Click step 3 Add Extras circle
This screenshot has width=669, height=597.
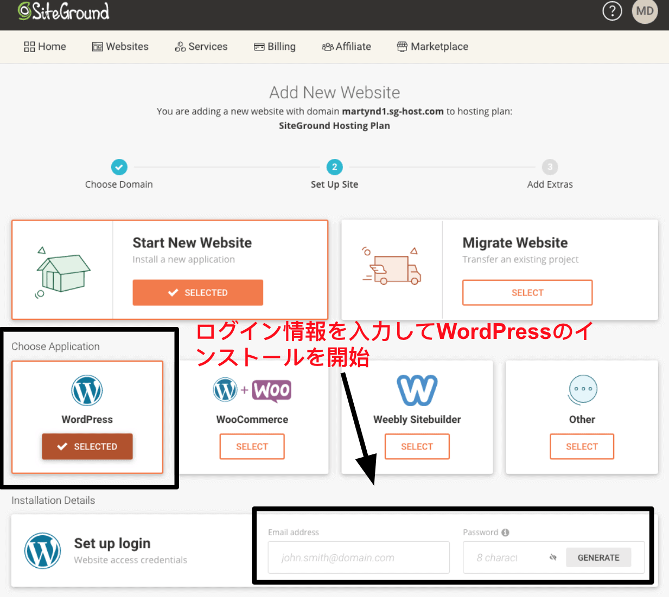coord(550,167)
